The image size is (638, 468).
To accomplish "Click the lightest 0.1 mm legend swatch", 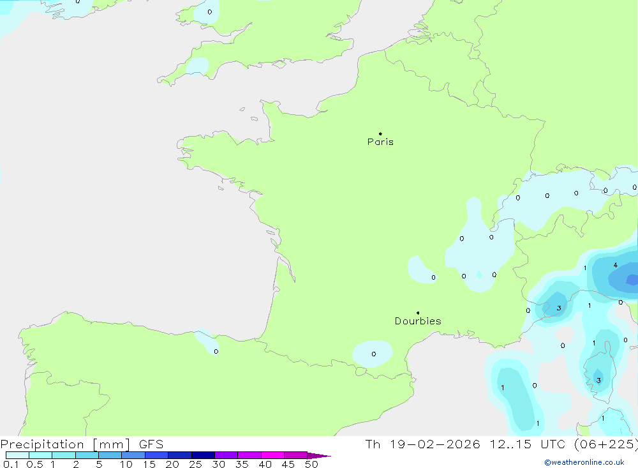I will coord(17,455).
